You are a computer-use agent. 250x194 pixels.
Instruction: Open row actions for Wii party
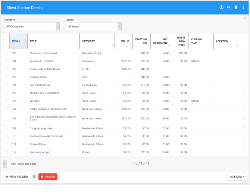click(244, 101)
